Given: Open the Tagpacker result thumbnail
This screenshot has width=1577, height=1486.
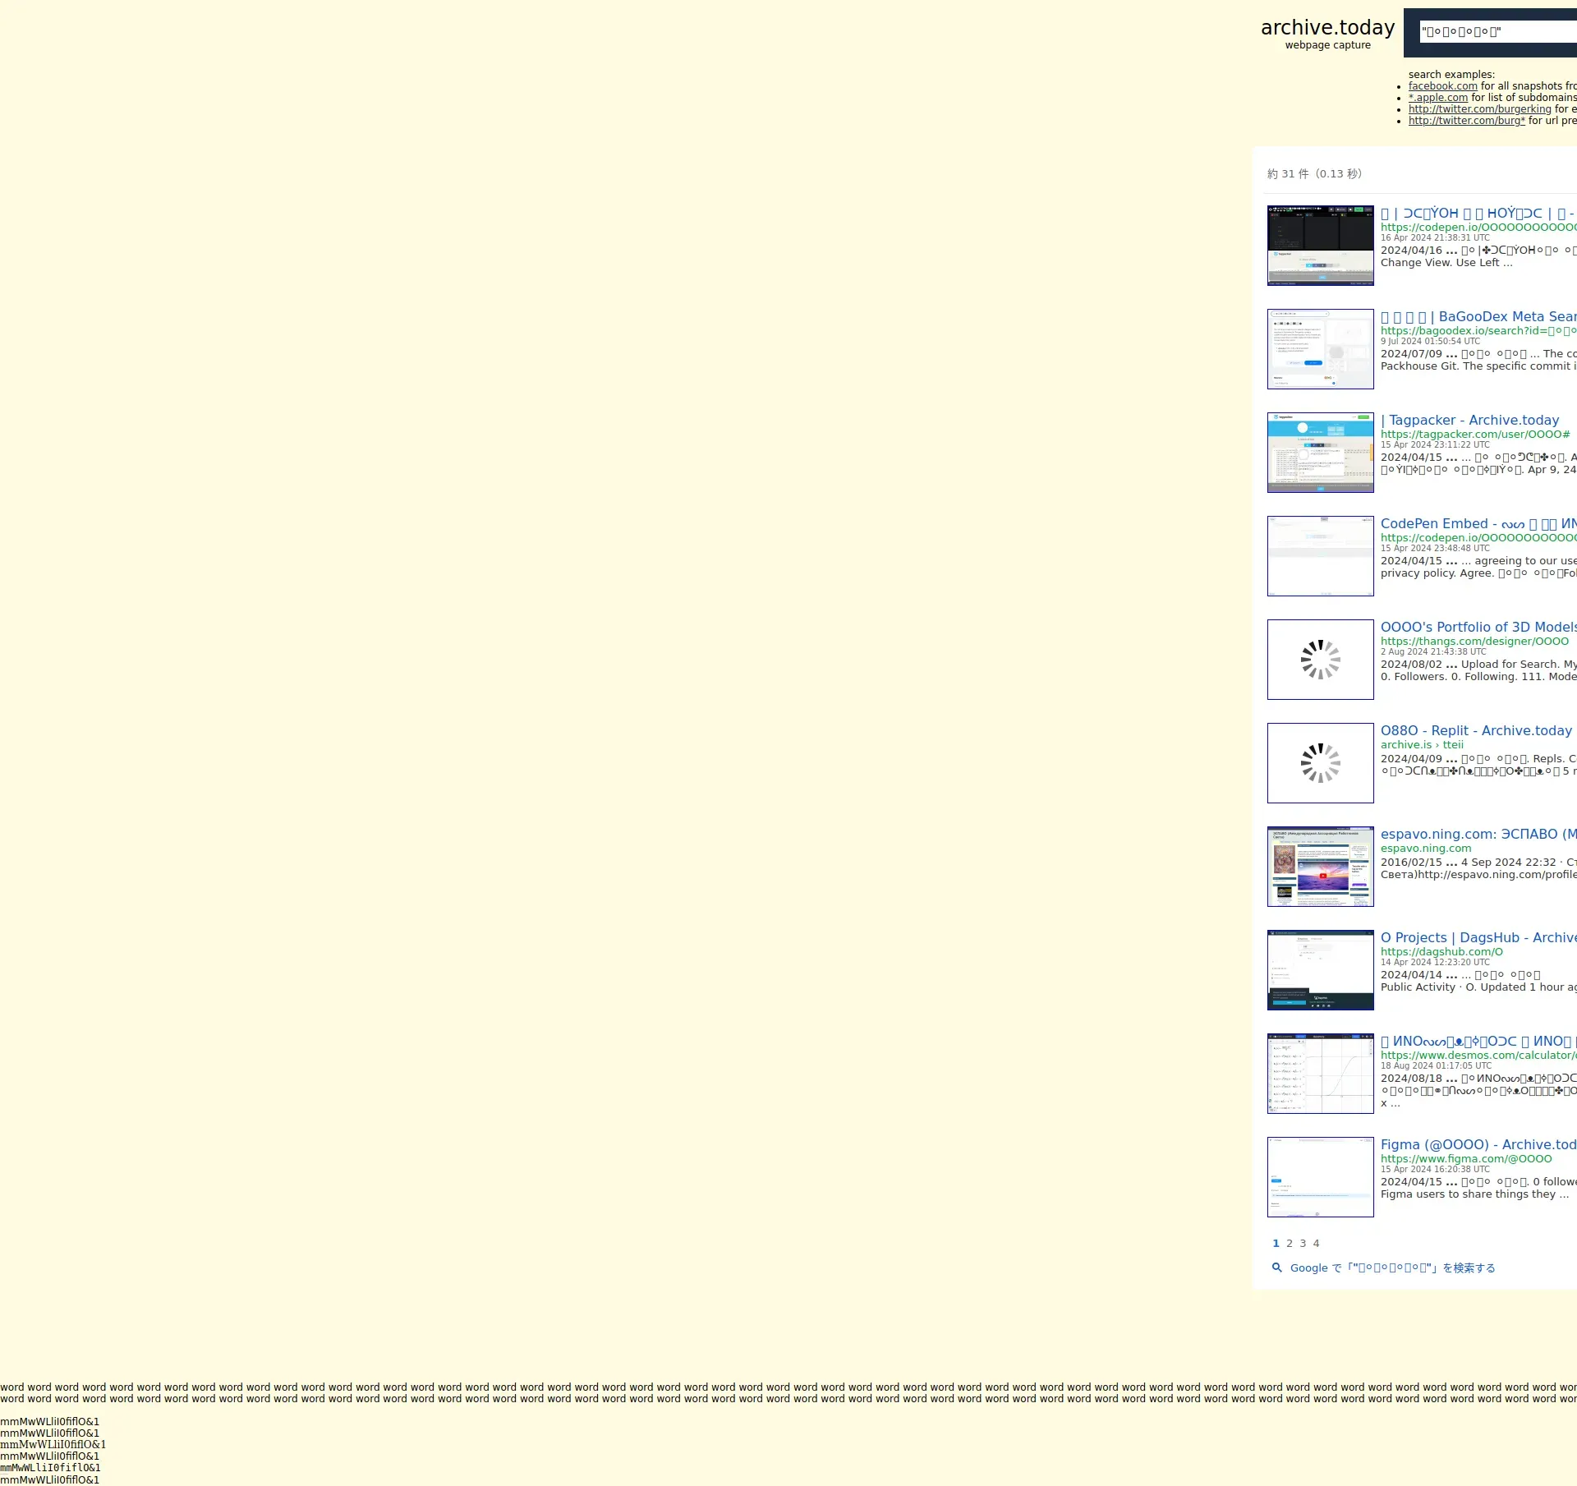Looking at the screenshot, I should 1320,453.
